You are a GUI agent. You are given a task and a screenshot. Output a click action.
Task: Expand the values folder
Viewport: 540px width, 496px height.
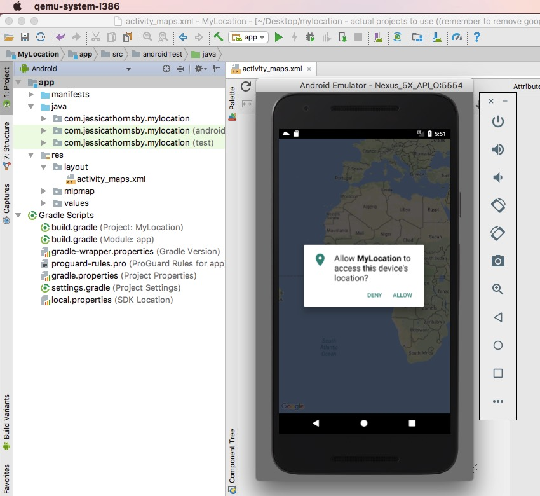point(43,203)
